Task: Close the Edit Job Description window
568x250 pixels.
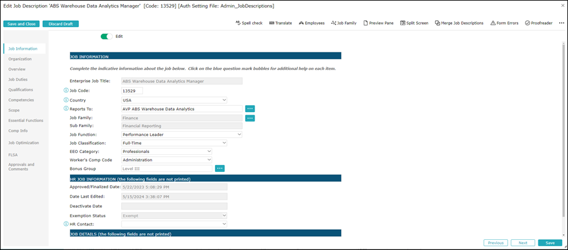Action: [x=562, y=6]
